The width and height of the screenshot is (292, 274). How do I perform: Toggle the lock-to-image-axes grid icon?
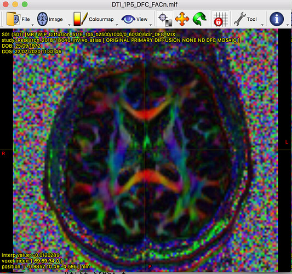220,19
